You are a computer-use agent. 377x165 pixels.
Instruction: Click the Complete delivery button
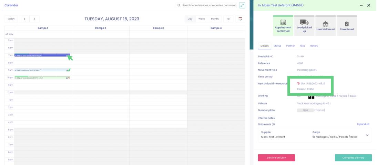[353, 158]
